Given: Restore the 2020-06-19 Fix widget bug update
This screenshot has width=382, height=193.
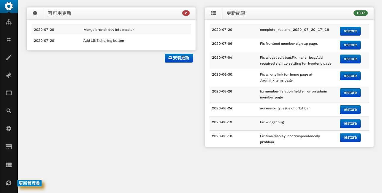Looking at the screenshot, I should pyautogui.click(x=350, y=124).
